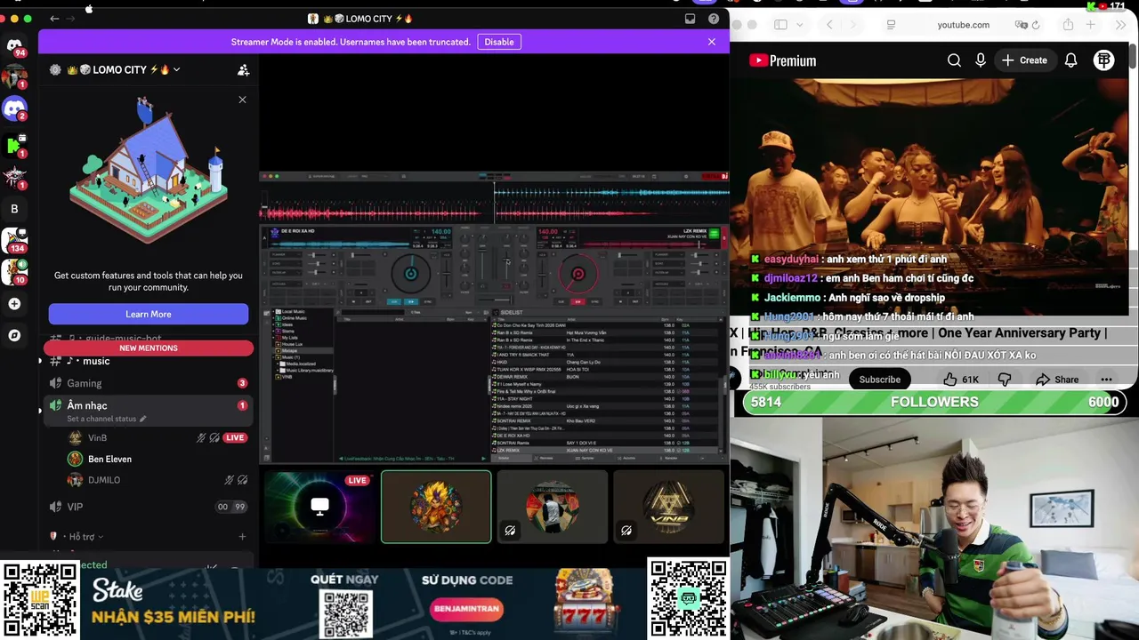The width and height of the screenshot is (1139, 640).
Task: Open Discord direct messages home icon
Action: [14, 45]
